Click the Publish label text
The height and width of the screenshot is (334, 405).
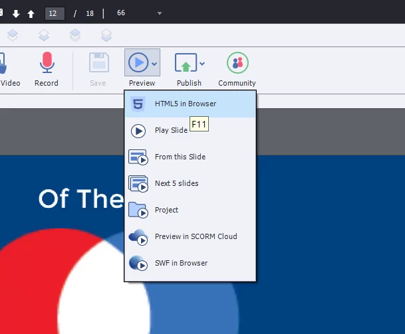point(189,83)
